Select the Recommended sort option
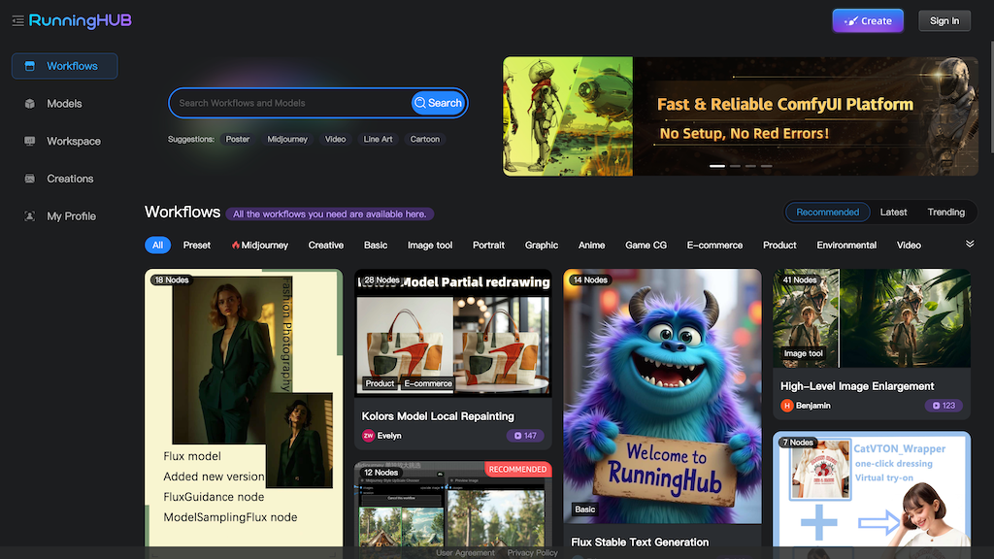Screen dimensions: 994x559 point(827,213)
